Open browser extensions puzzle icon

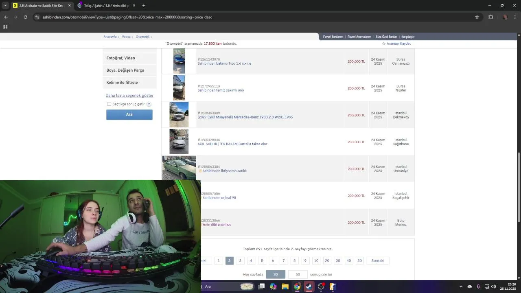[490, 17]
